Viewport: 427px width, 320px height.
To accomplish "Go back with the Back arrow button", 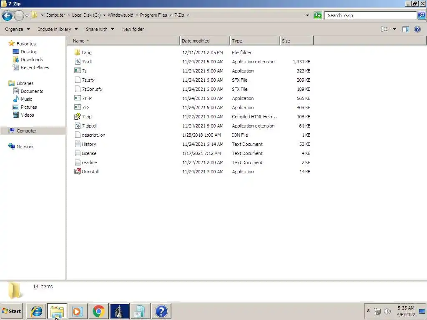I will (8, 15).
